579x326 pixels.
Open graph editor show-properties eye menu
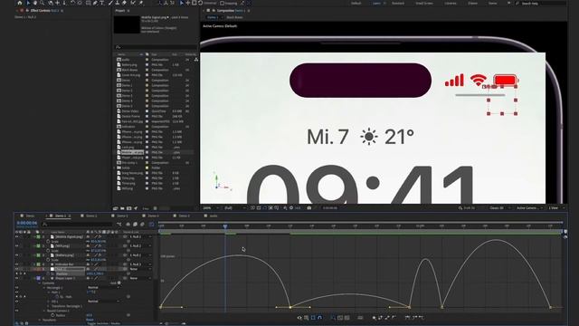tap(299, 318)
